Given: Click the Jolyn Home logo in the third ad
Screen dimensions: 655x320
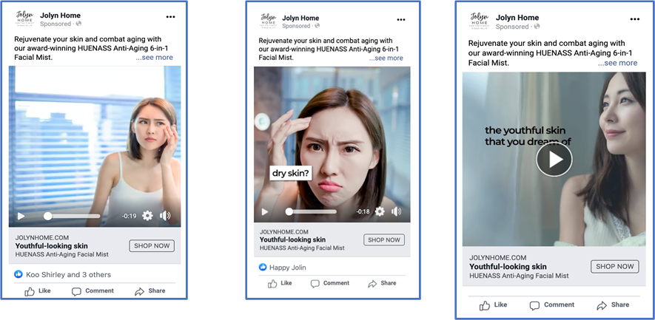Looking at the screenshot, I should [x=480, y=21].
